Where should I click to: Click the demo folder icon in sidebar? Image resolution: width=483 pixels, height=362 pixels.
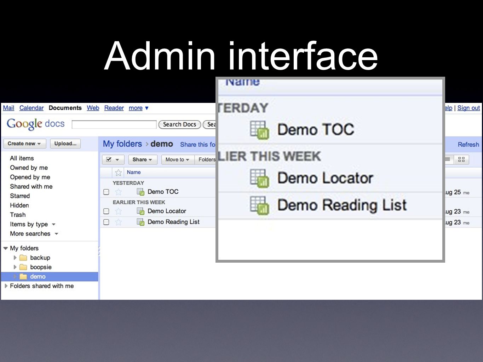23,276
